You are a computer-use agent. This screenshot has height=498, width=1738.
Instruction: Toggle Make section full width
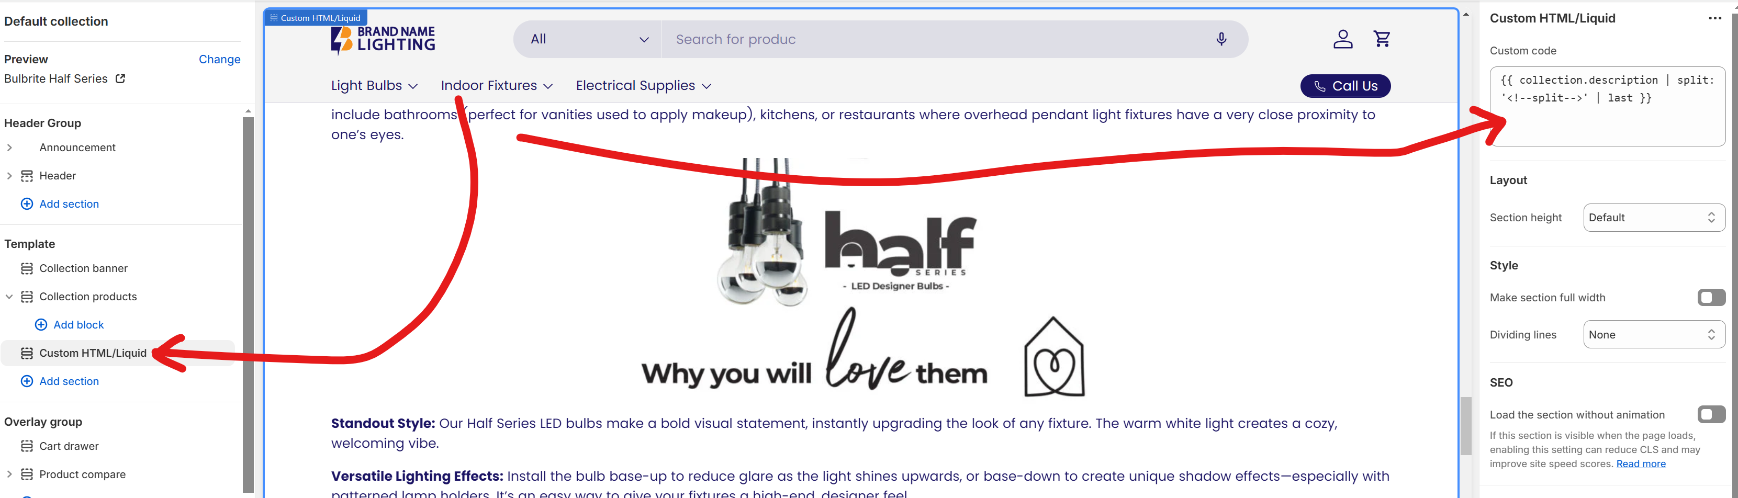point(1711,298)
